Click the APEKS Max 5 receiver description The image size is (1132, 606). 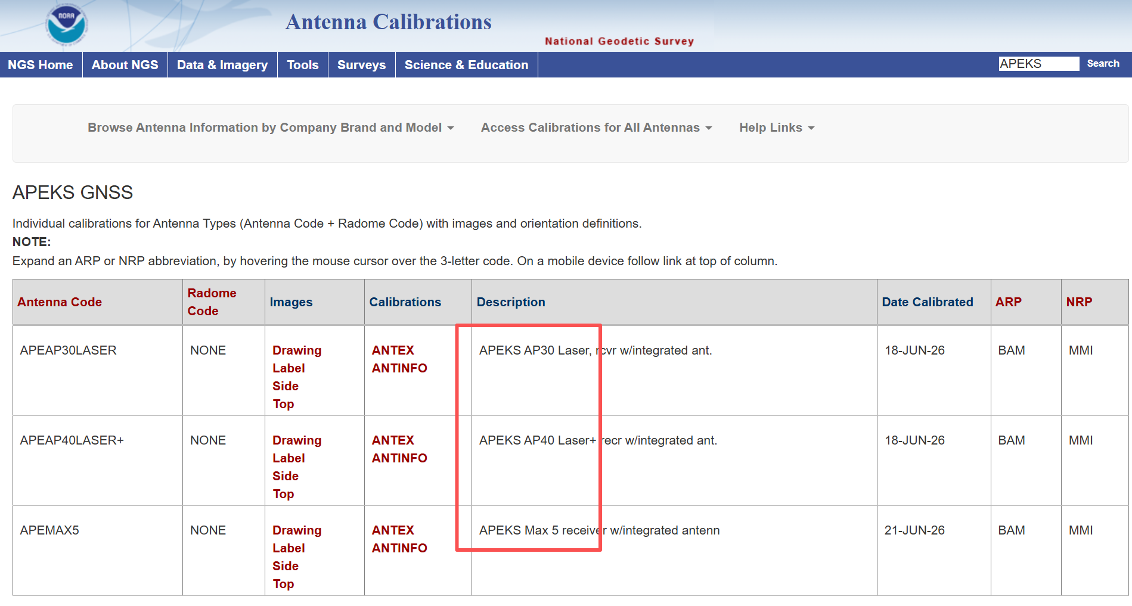[x=600, y=530]
